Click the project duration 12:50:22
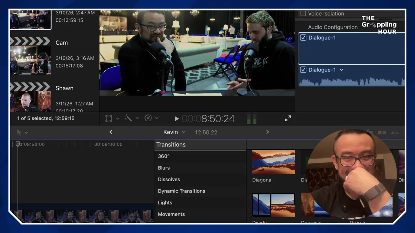Screen dimensions: 415x233 (206, 132)
